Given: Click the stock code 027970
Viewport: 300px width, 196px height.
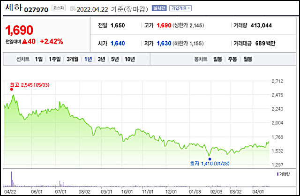Looking at the screenshot, I should pyautogui.click(x=36, y=9).
